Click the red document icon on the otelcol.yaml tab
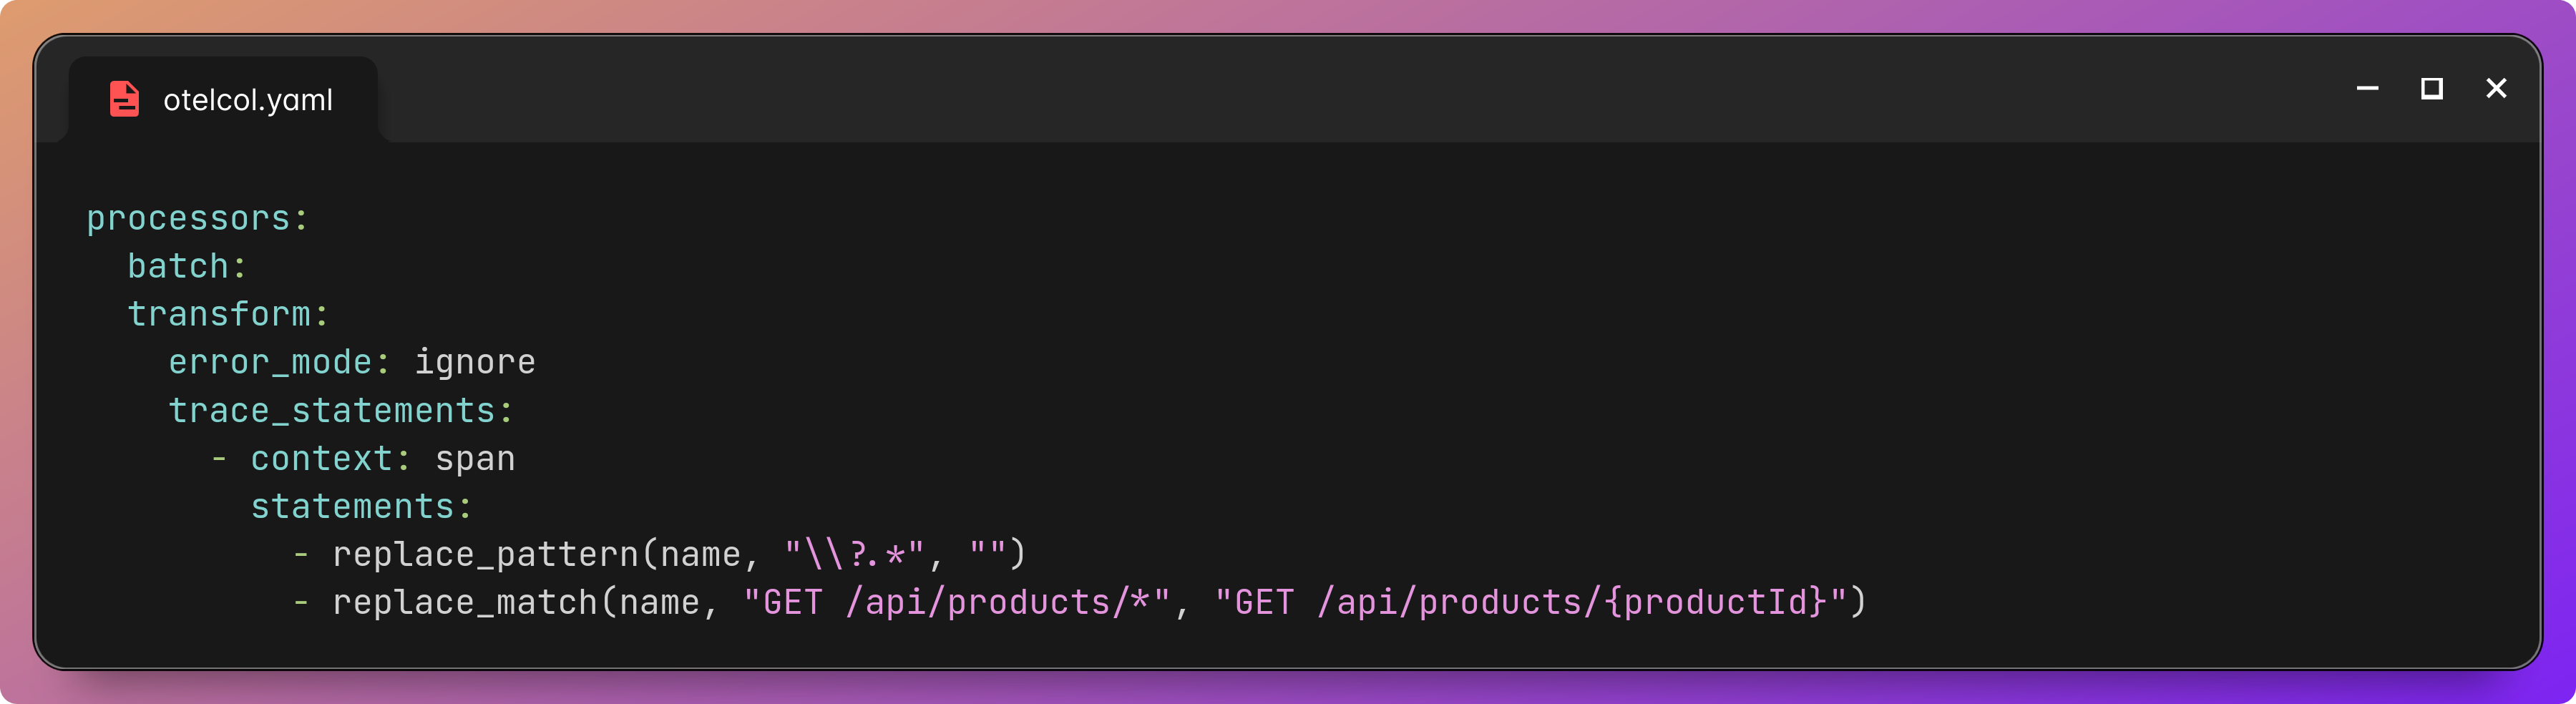Image resolution: width=2576 pixels, height=704 pixels. click(123, 97)
